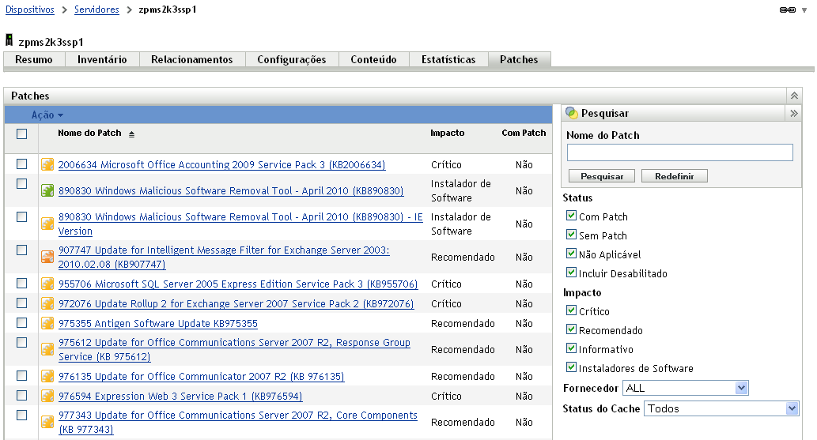Viewport: 817px width, 440px height.
Task: Go to the Estatísticas tab
Action: (448, 59)
